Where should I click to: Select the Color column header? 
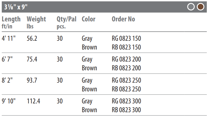(89, 19)
